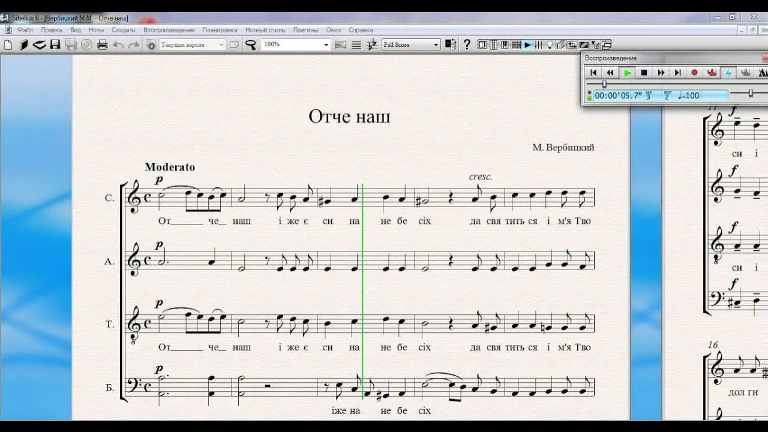Click the transposing score icon with flat sign
Viewport: 768px width, 432px height.
pyautogui.click(x=372, y=44)
